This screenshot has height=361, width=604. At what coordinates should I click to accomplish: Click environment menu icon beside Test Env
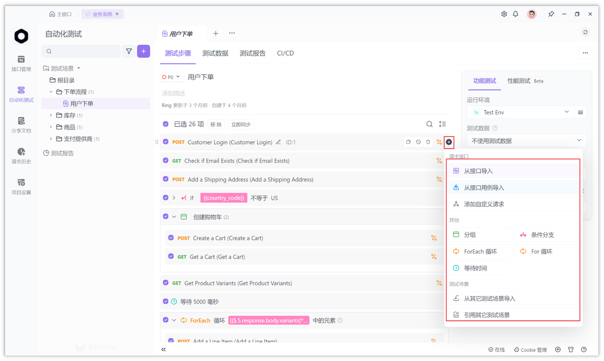580,113
